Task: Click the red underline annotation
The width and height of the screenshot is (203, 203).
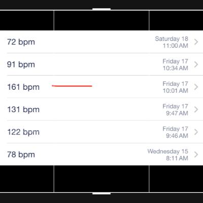Action: pos(72,86)
